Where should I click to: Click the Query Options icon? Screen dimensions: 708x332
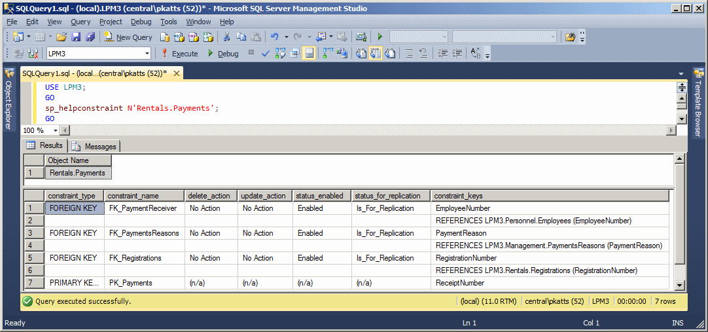click(295, 54)
